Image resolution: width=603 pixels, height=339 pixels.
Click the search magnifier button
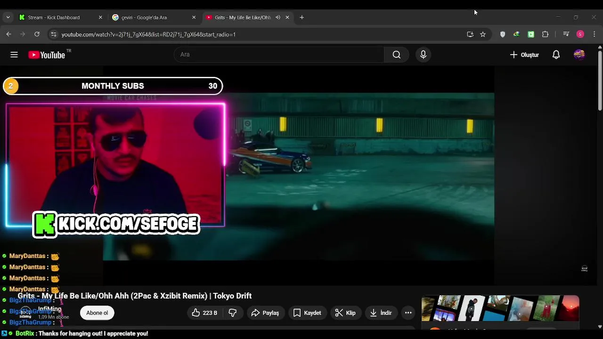(x=397, y=55)
